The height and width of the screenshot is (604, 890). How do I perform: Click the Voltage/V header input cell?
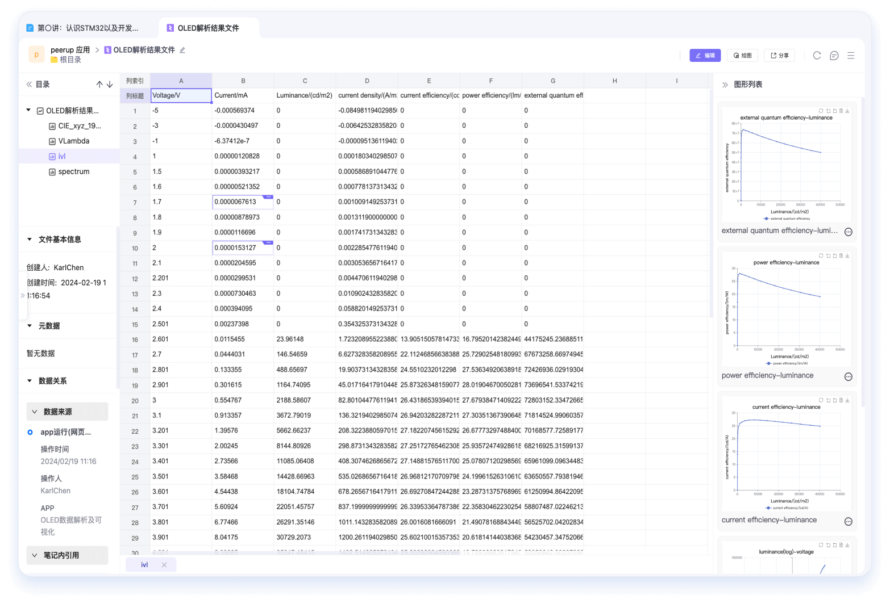[181, 95]
